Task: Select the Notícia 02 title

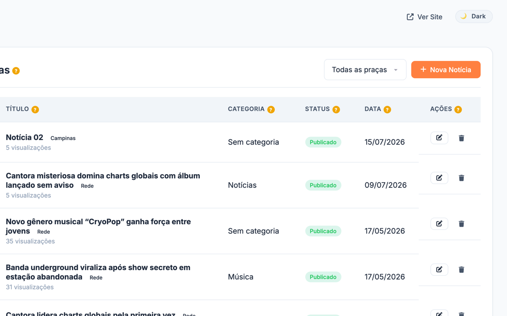Action: click(24, 137)
